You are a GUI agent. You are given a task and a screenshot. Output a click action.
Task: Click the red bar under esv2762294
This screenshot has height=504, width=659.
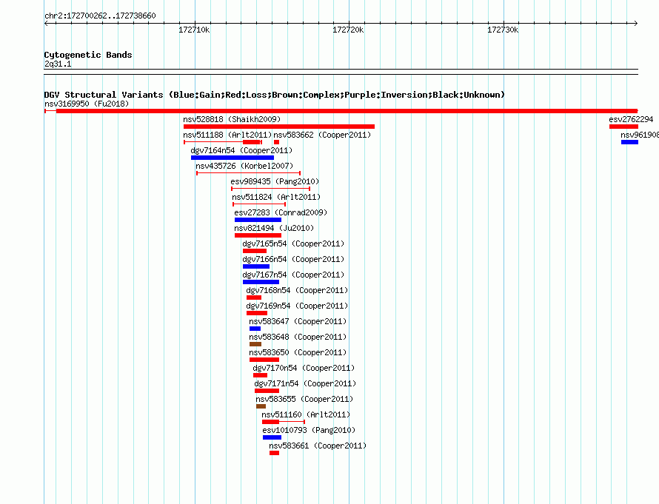(623, 127)
